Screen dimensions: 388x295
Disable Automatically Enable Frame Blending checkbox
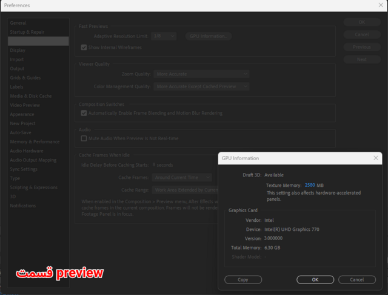pos(84,112)
